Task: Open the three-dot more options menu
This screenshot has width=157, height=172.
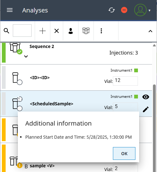Action: click(x=101, y=31)
